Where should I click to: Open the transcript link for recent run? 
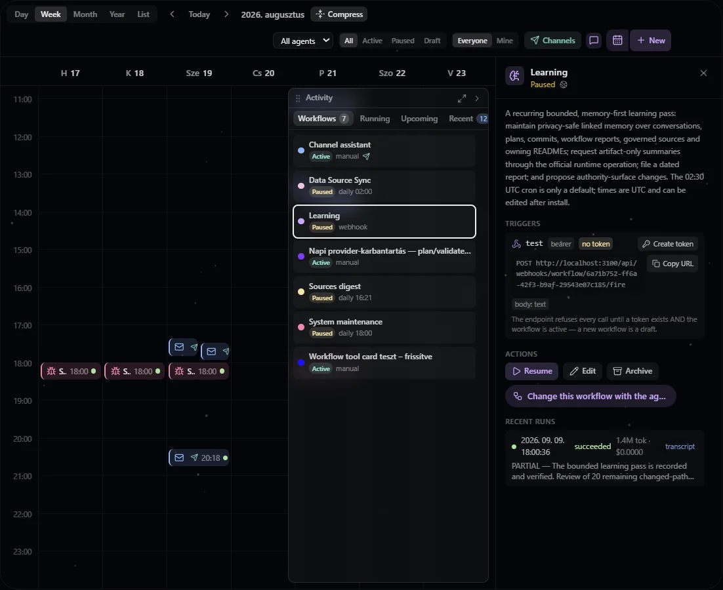(x=680, y=446)
